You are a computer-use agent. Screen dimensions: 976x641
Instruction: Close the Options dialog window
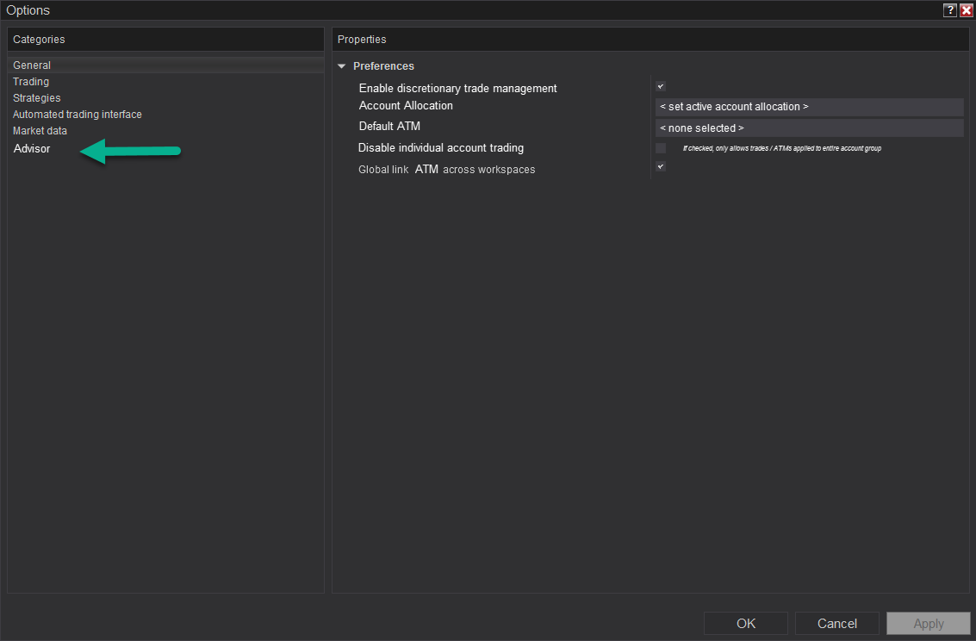pos(967,10)
